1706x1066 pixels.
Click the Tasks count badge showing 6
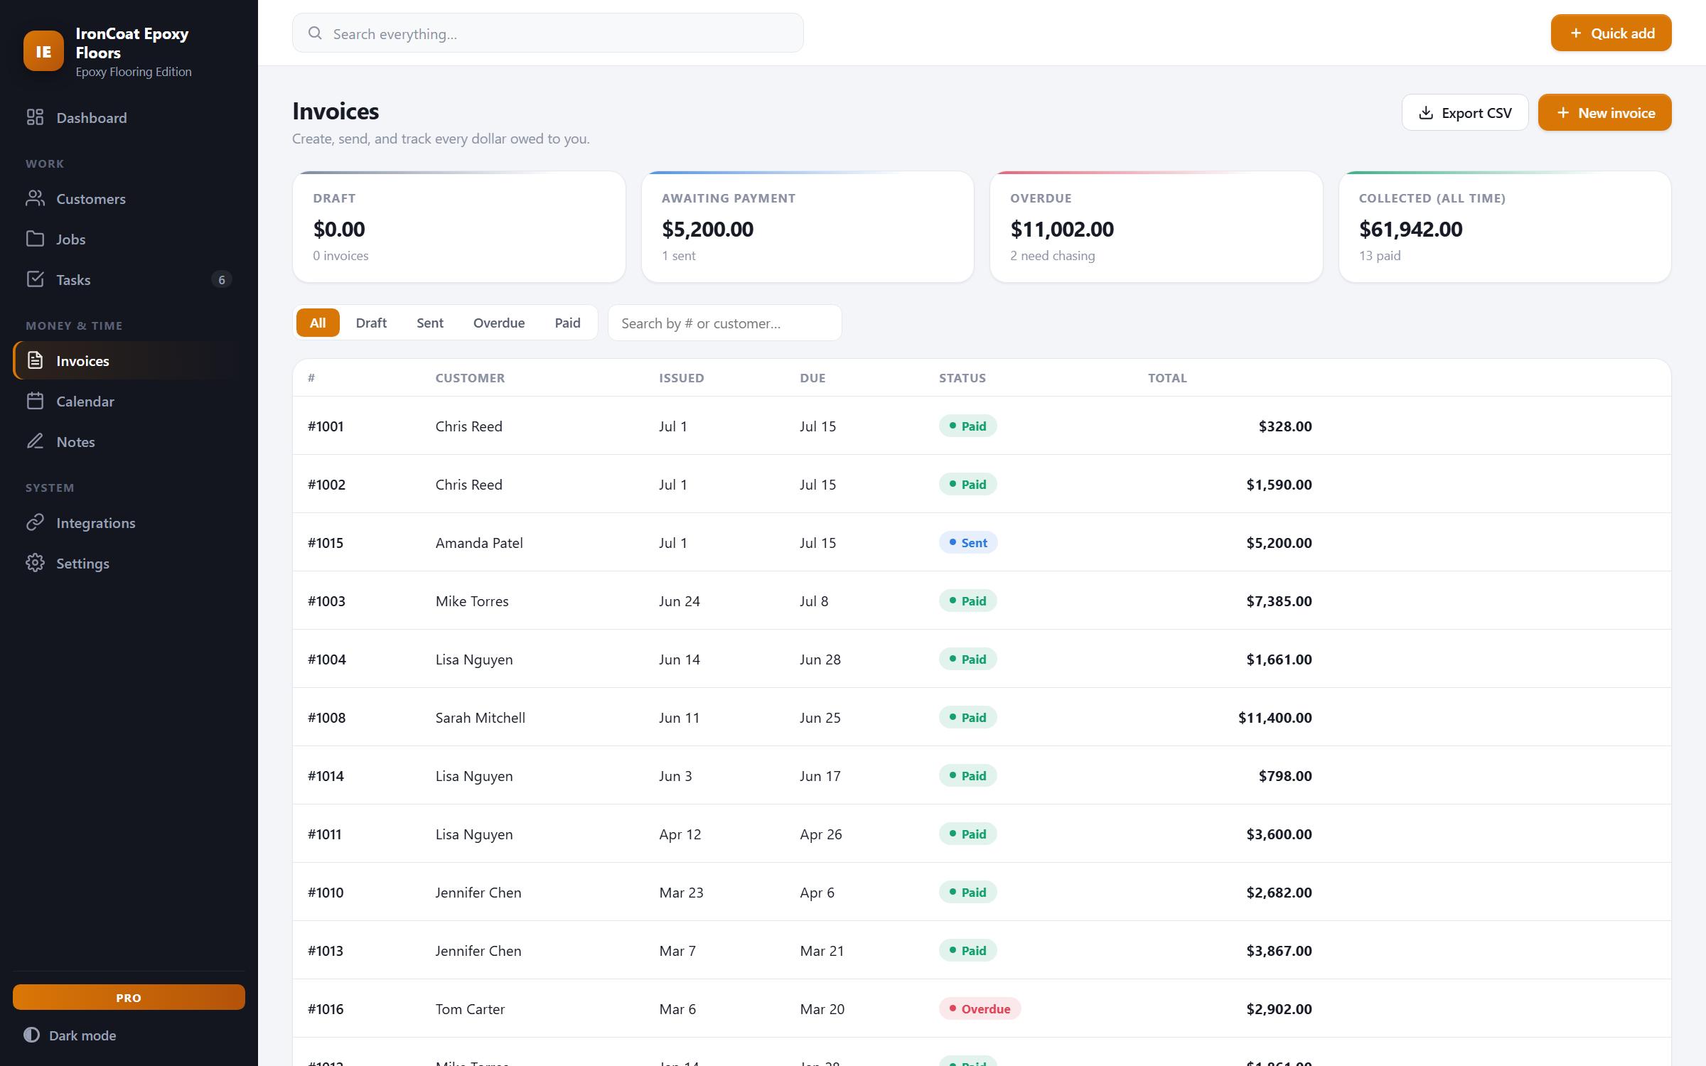[222, 279]
